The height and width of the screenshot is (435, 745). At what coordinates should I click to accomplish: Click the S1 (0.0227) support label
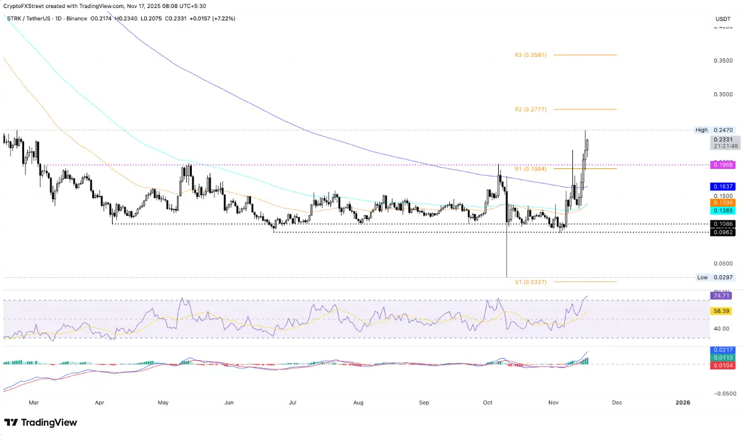click(x=530, y=282)
